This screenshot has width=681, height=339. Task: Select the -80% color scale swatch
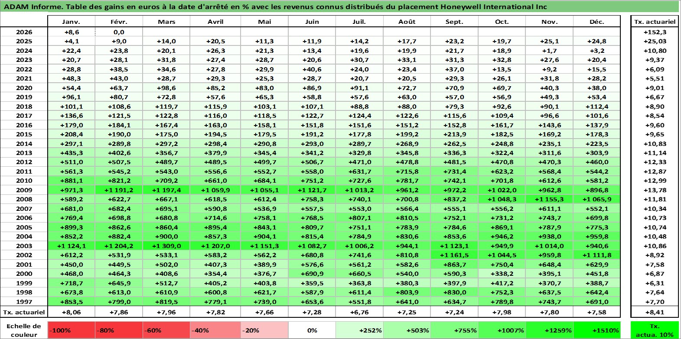119,330
